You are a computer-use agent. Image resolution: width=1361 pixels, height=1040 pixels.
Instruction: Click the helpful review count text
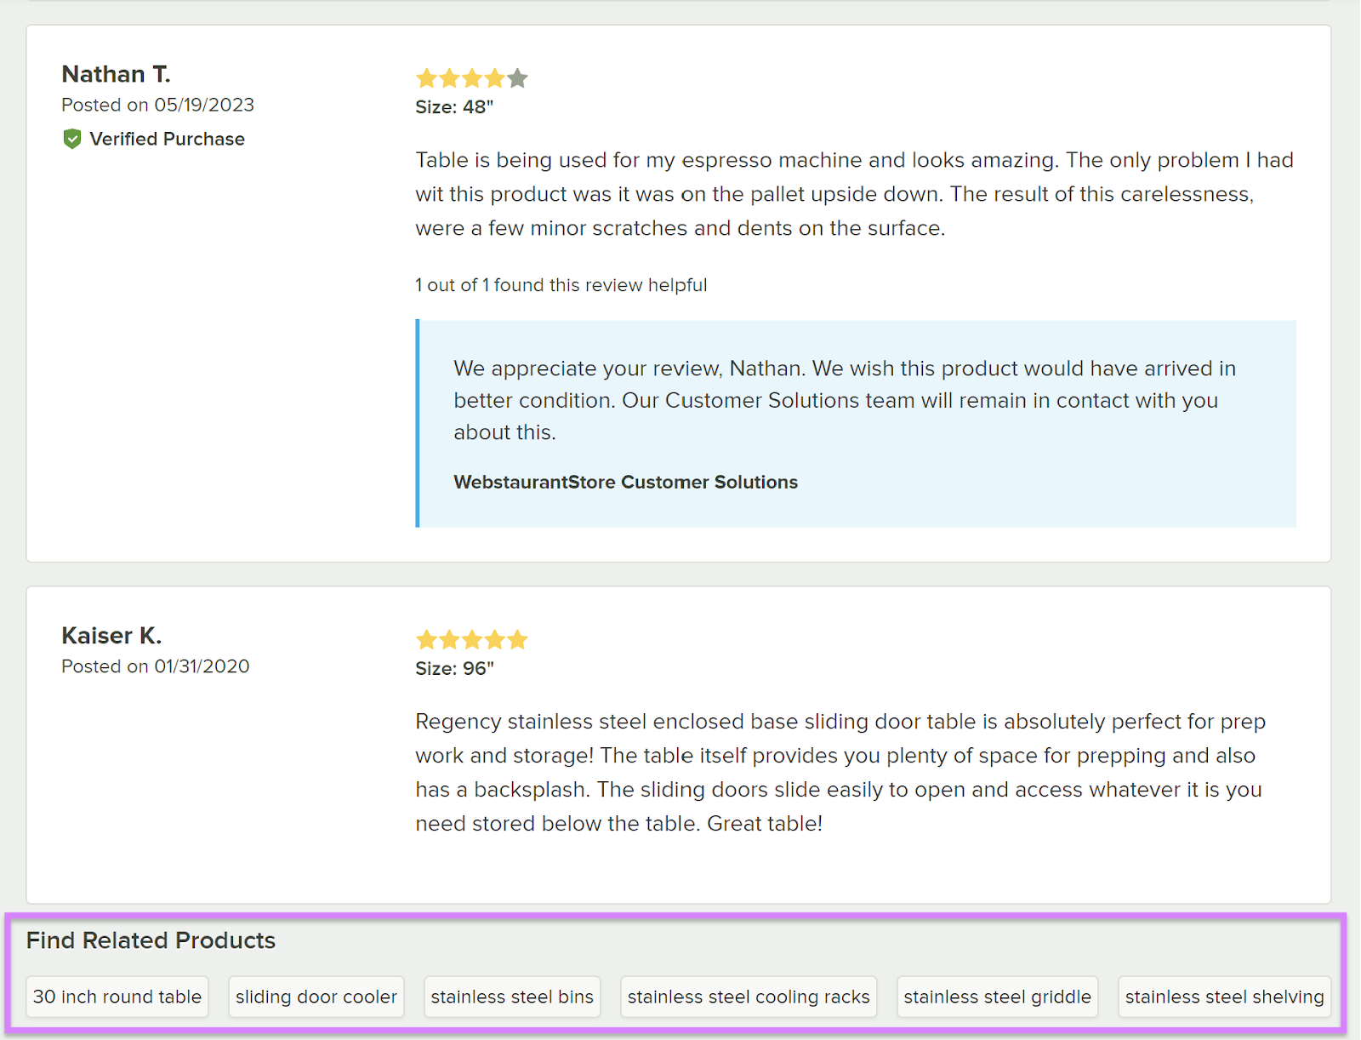[x=561, y=285]
